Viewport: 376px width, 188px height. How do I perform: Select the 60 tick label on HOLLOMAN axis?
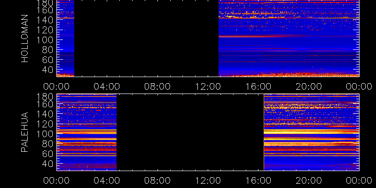pos(49,60)
